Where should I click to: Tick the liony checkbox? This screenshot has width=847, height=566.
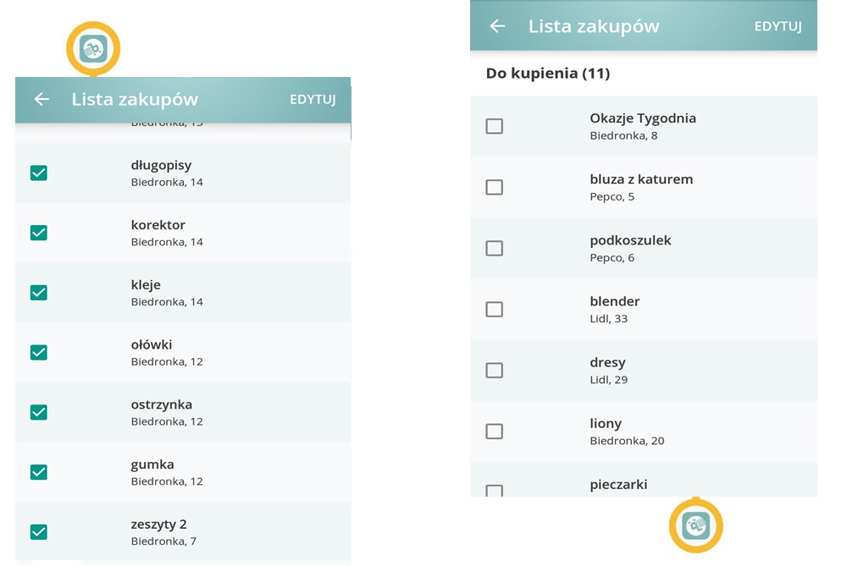(494, 431)
